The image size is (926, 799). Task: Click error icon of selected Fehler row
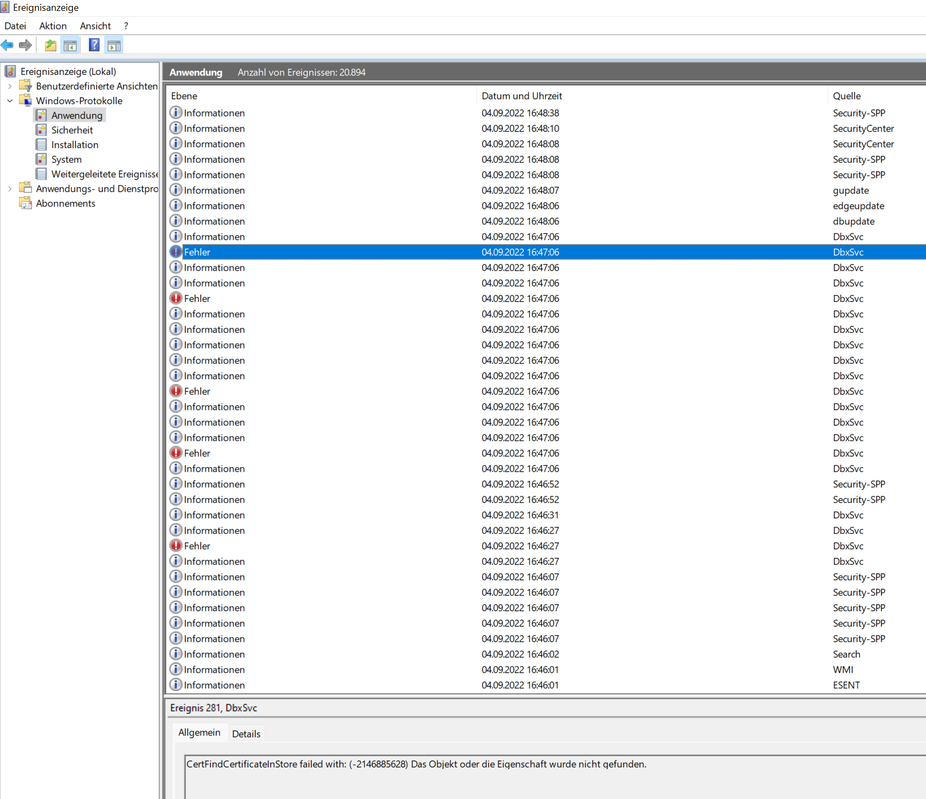[176, 252]
